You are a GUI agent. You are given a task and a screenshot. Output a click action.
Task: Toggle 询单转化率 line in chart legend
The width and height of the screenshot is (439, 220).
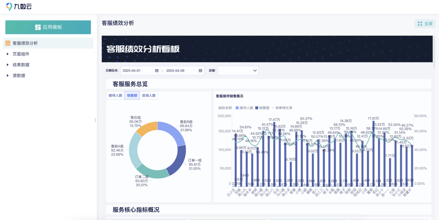tap(282, 108)
